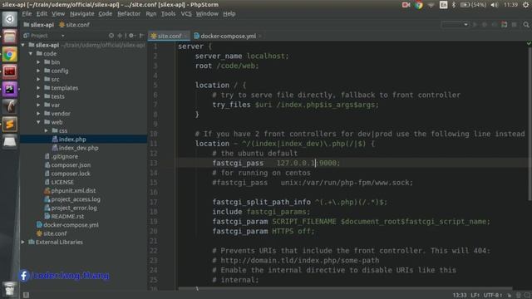The height and width of the screenshot is (299, 532).
Task: Close the site.conf editor tab
Action: tap(186, 36)
